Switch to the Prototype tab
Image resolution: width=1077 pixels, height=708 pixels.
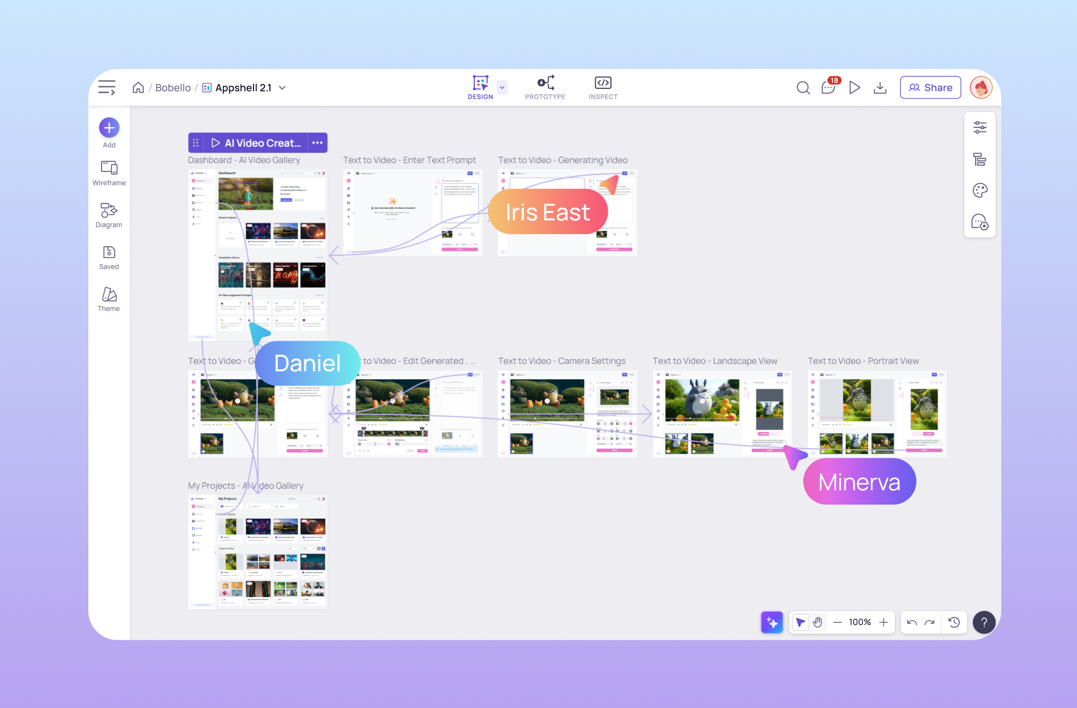pos(545,87)
